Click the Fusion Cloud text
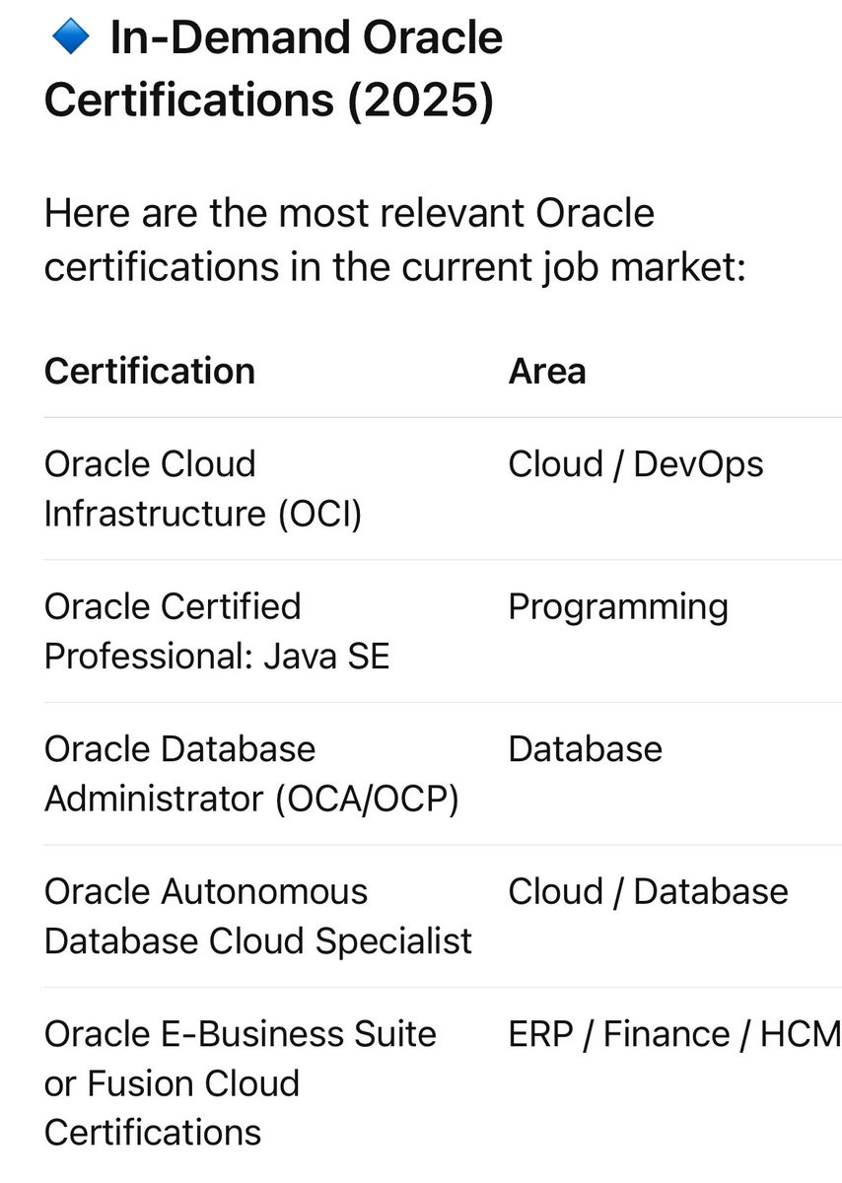The width and height of the screenshot is (842, 1183). pos(193,1082)
